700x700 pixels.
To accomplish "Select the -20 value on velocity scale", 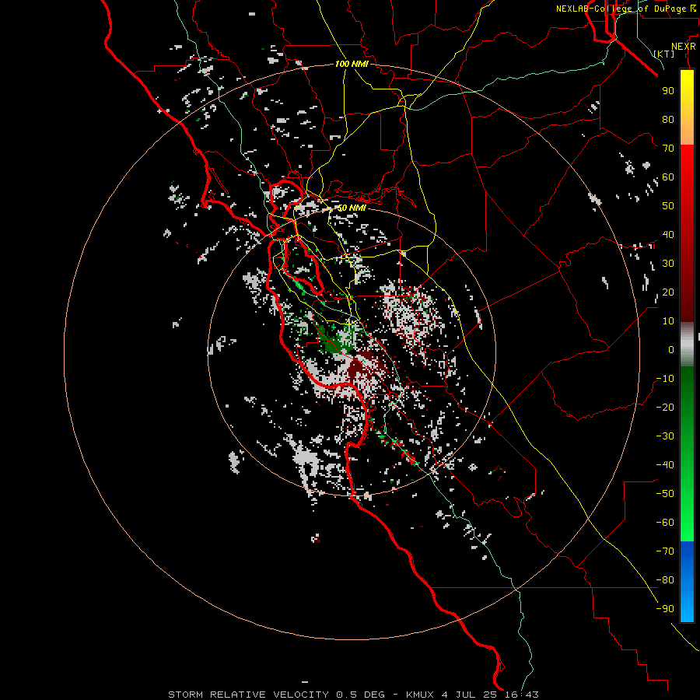I will click(x=665, y=408).
